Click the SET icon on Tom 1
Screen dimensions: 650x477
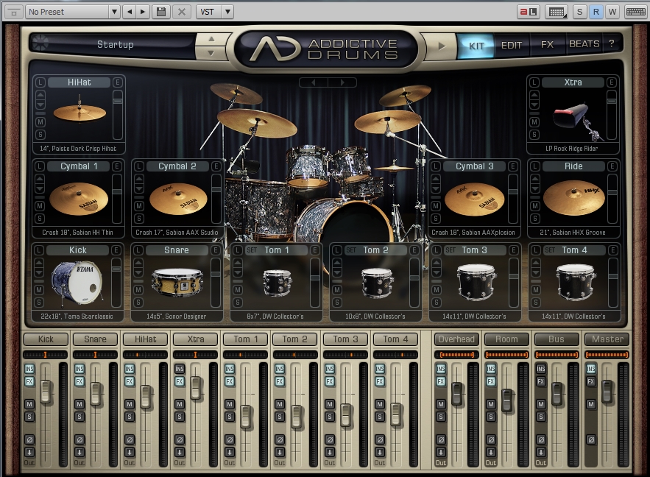click(x=252, y=250)
